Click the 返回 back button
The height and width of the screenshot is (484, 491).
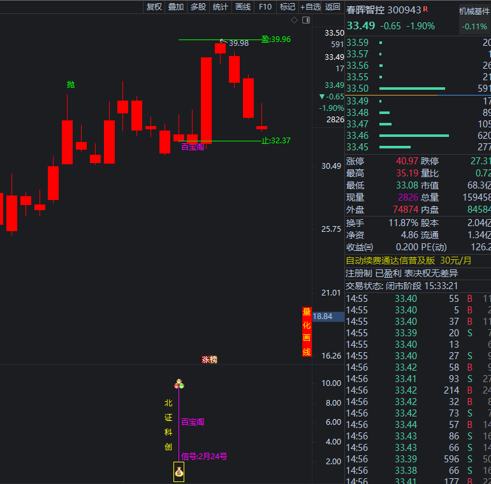point(333,7)
